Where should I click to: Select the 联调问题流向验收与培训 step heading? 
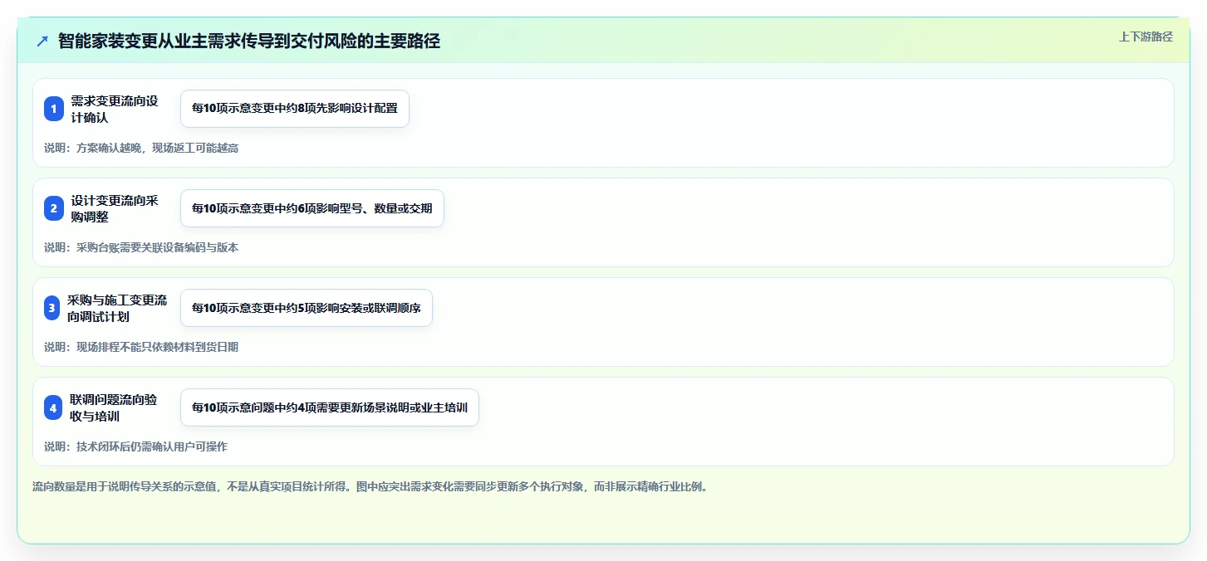tap(113, 407)
